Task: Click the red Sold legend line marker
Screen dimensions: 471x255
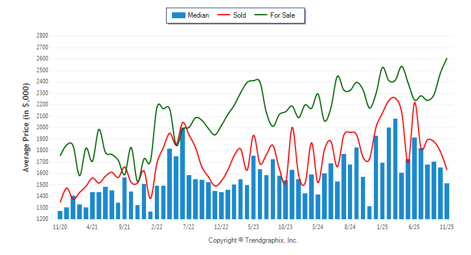Action: [x=224, y=15]
